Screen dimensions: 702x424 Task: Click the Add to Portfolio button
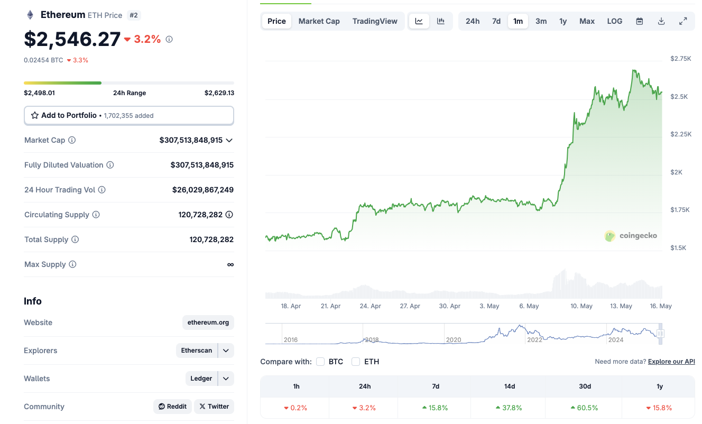(129, 115)
